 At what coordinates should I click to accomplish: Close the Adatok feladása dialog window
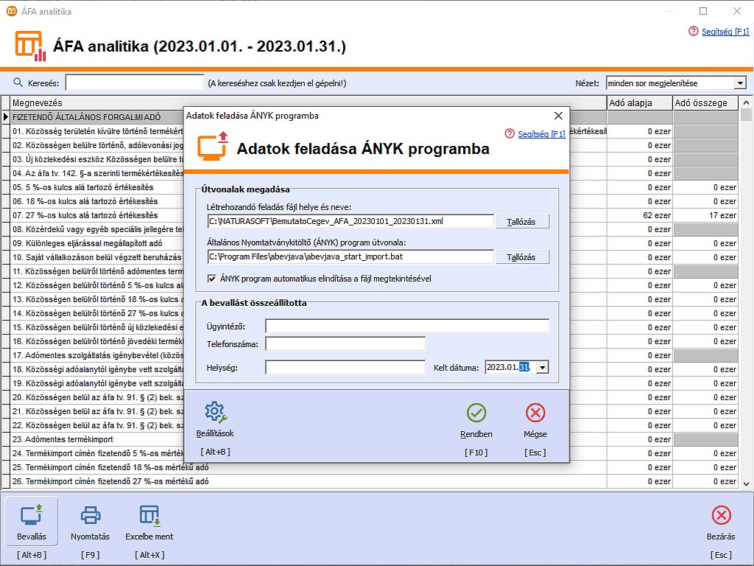click(558, 116)
